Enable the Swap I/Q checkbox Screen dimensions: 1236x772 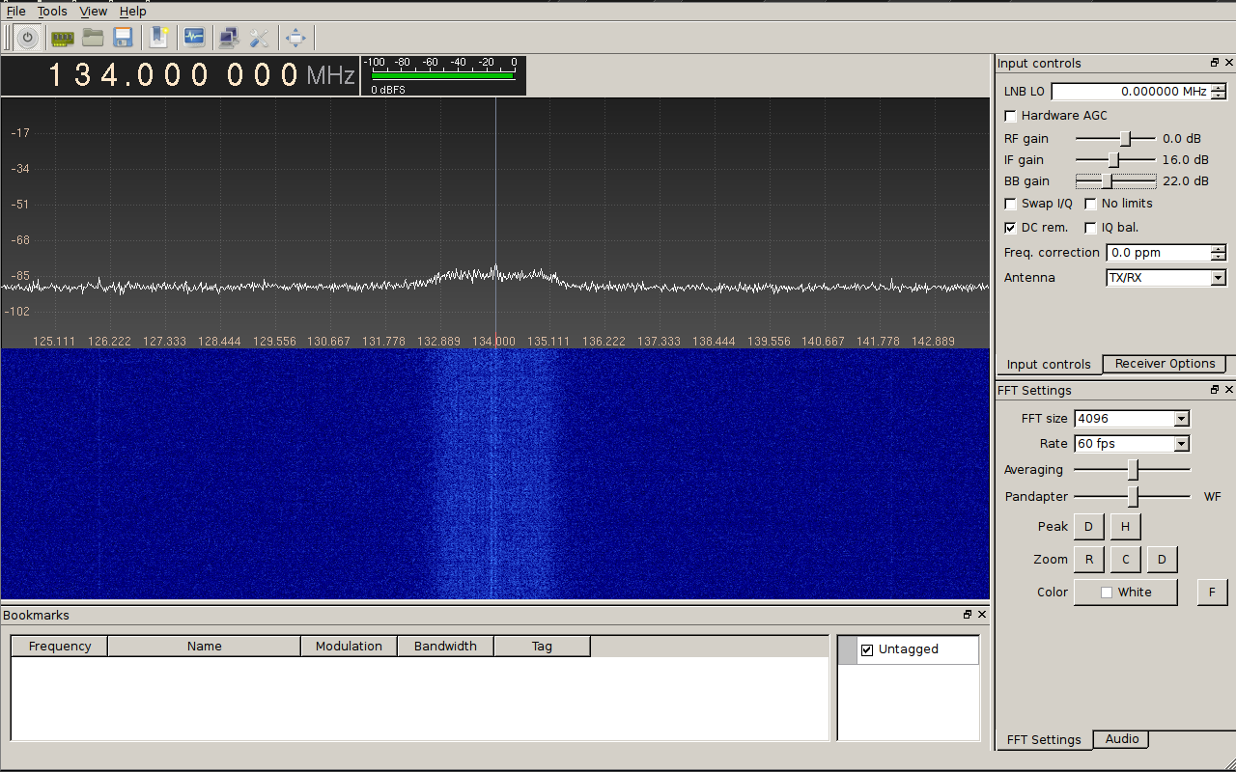1010,204
